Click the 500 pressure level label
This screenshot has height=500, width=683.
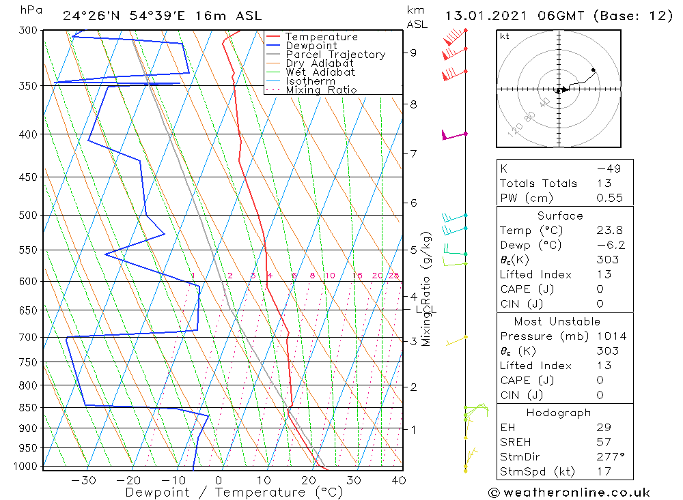(29, 216)
